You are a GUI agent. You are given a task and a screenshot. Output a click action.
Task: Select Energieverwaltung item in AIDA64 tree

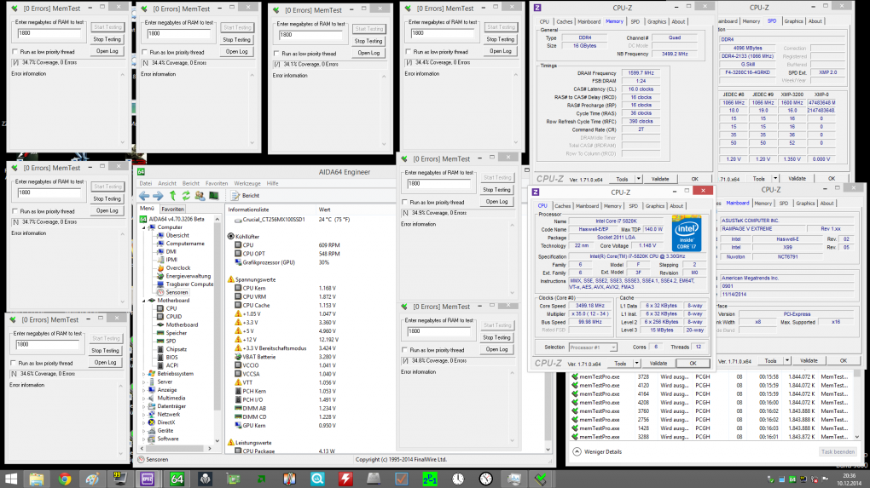tap(188, 276)
